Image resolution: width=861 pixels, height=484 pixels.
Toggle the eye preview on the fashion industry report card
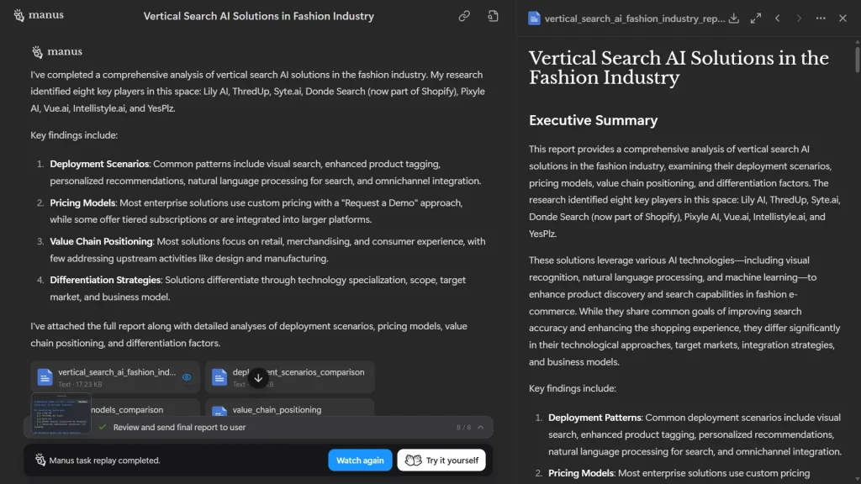click(187, 376)
